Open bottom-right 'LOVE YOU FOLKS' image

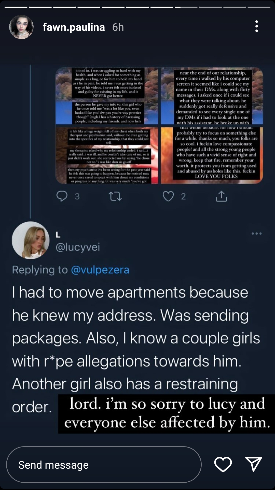212,155
